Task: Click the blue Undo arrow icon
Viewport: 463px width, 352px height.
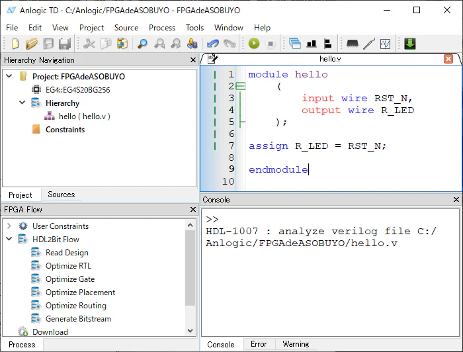Action: (213, 44)
